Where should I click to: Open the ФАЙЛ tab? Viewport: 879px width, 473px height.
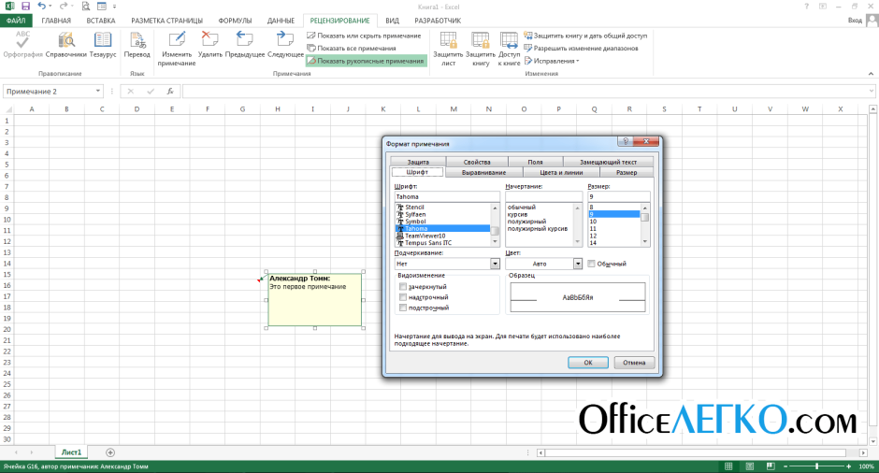pyautogui.click(x=16, y=21)
